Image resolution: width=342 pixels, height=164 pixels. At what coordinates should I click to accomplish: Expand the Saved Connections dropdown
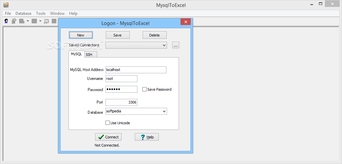click(164, 45)
